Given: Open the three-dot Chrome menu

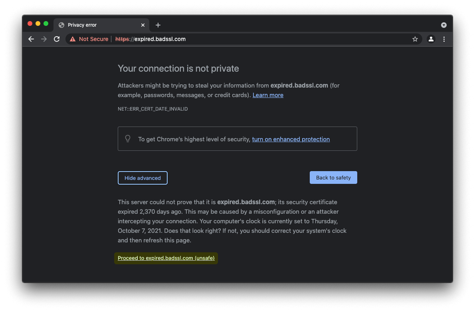Looking at the screenshot, I should click(x=444, y=39).
